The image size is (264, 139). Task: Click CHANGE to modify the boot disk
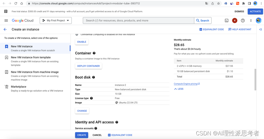tap(82, 111)
